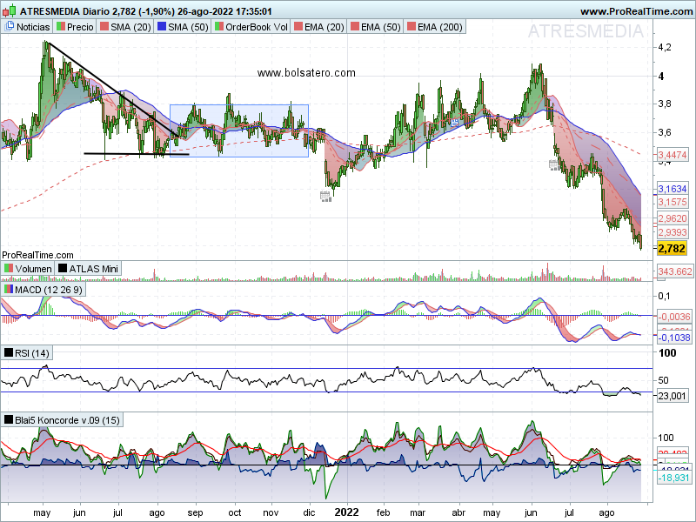The width and height of the screenshot is (696, 522).
Task: Select the Precio legend item
Action: 75,27
